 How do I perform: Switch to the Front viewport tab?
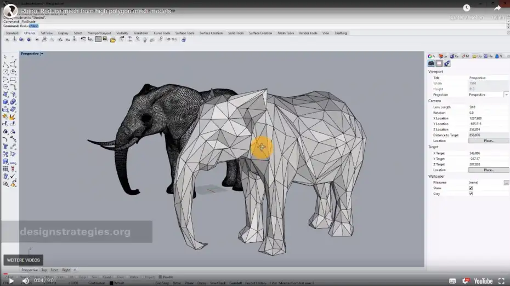[54, 270]
